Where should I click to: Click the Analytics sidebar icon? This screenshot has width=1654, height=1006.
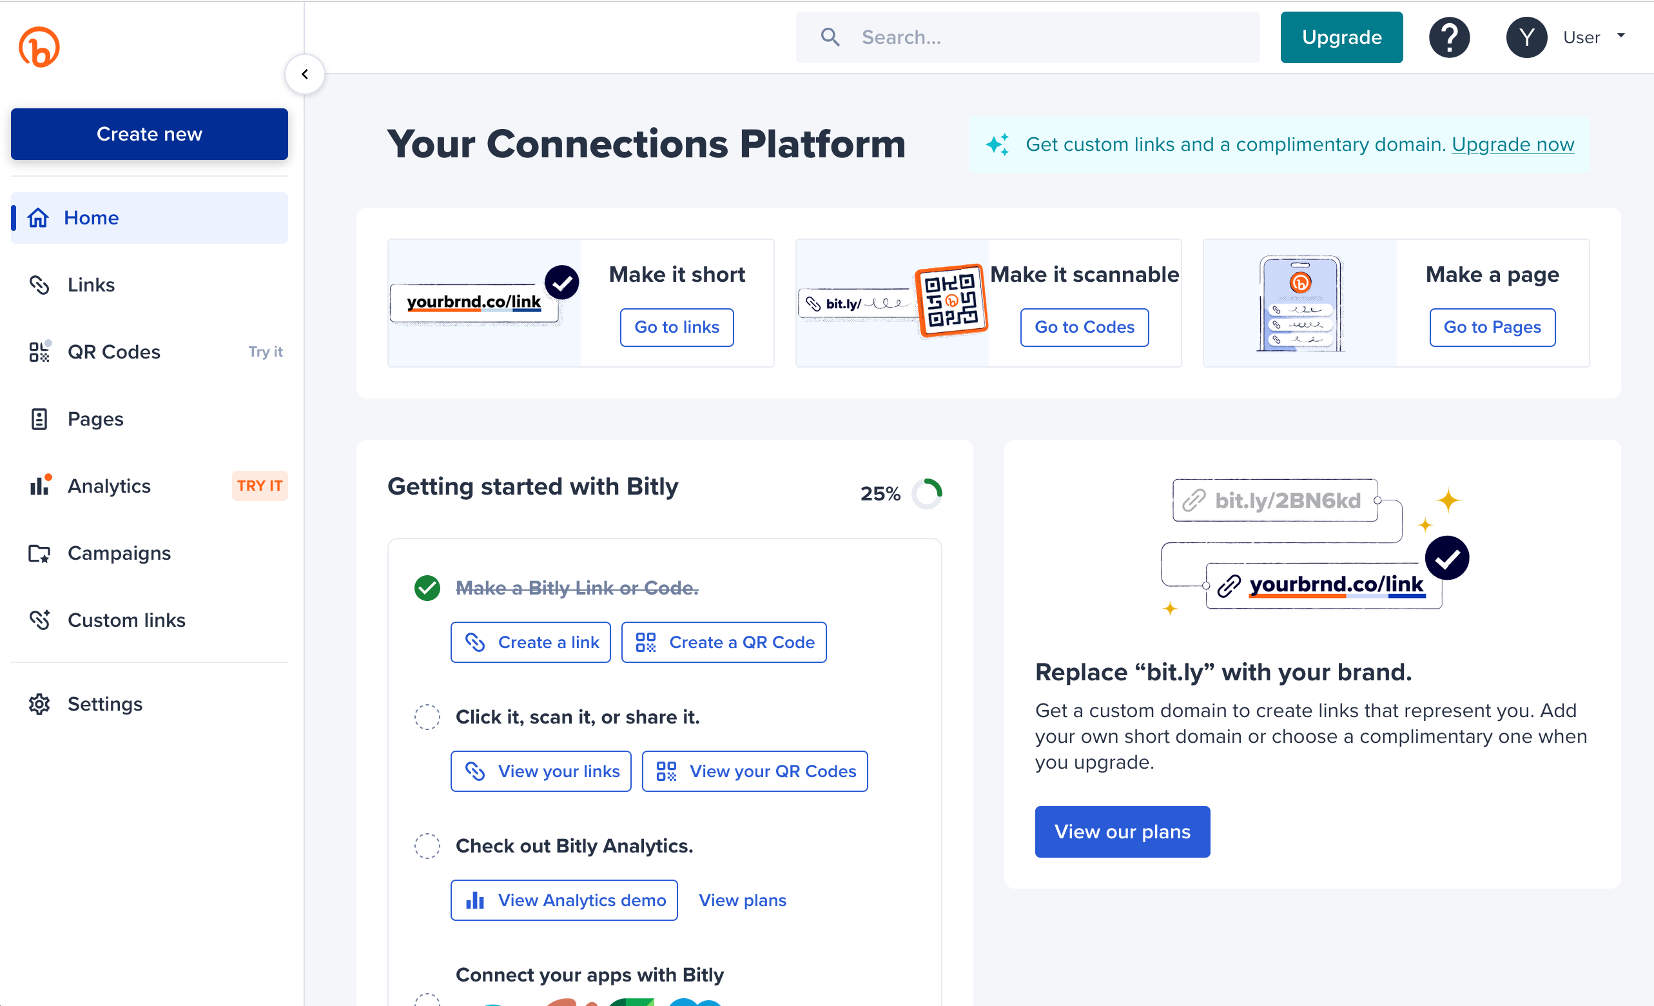pos(39,485)
